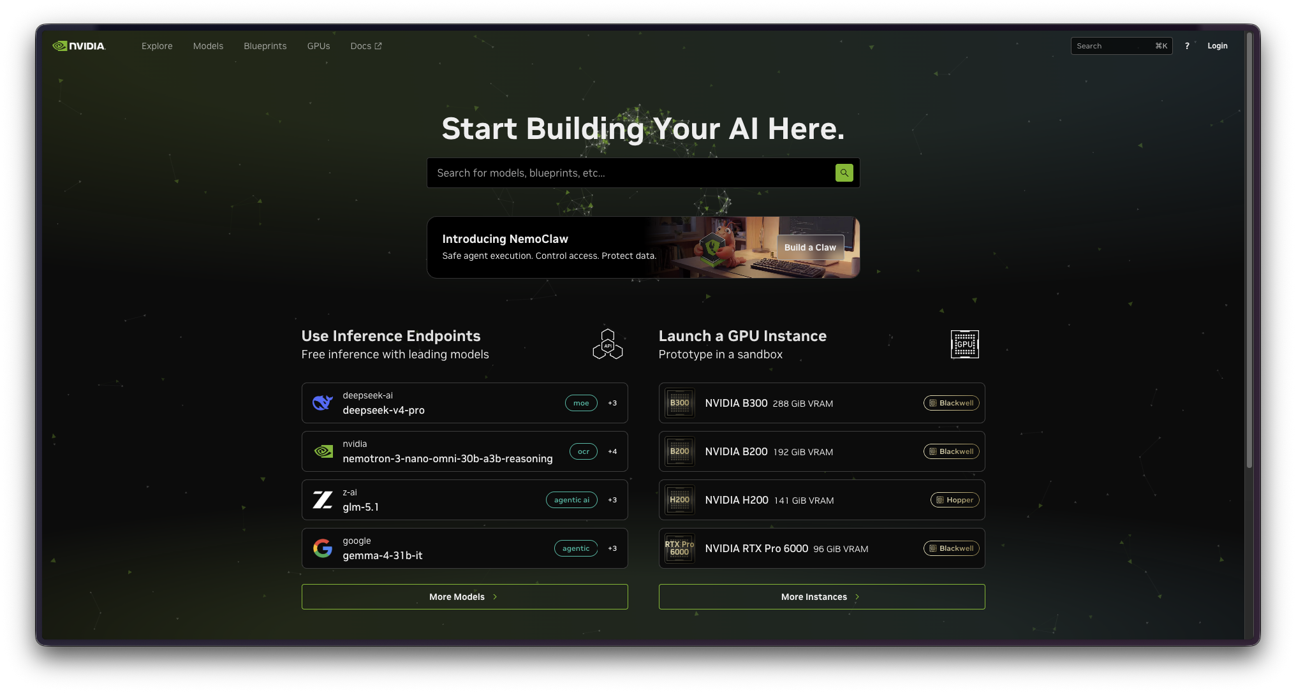
Task: Open Docs external link
Action: [x=366, y=46]
